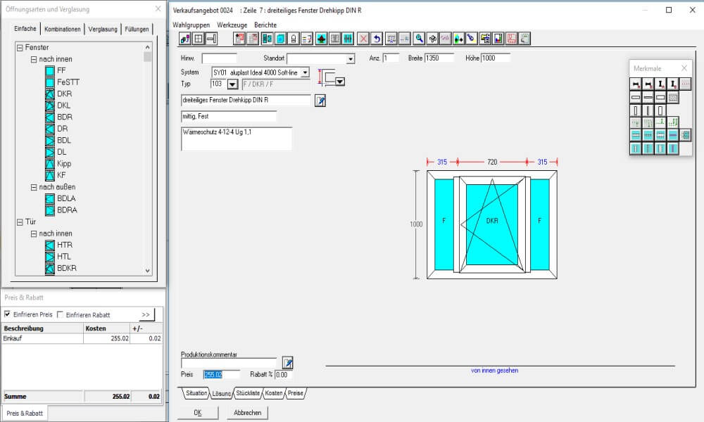Toggle the Einfrieren Preis checkbox
This screenshot has height=422, width=704.
click(8, 314)
